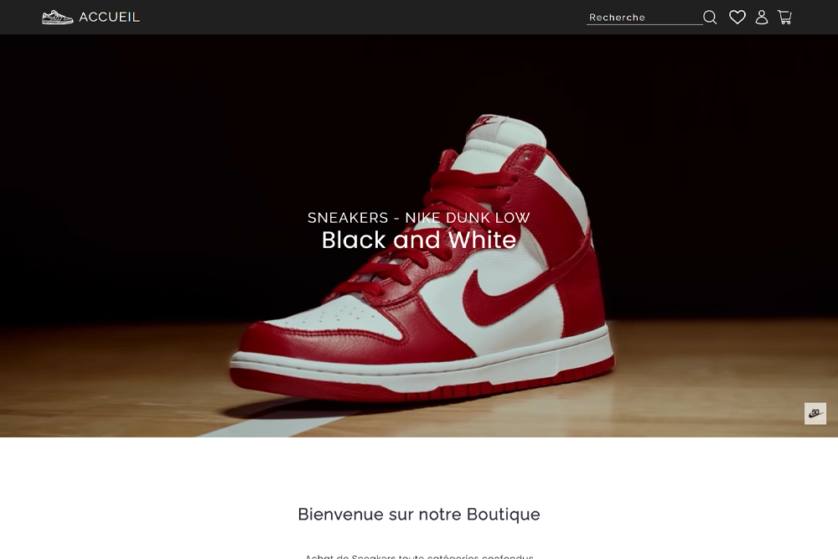The image size is (838, 559).
Task: Open the user account icon
Action: [762, 17]
